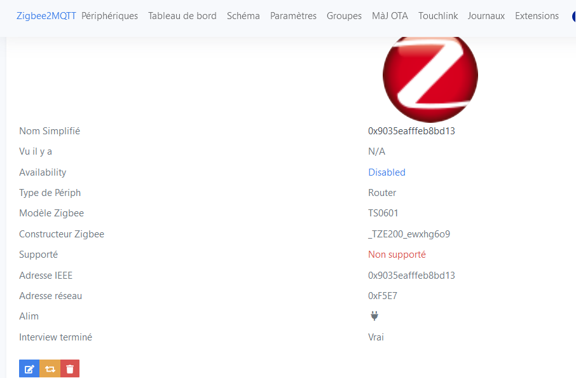This screenshot has width=576, height=378.
Task: Navigate to the Schéma page
Action: (243, 16)
